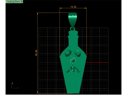This screenshot has height=95, width=127.
Task: Click the bottle cork stopper shape
Action: point(73,33)
